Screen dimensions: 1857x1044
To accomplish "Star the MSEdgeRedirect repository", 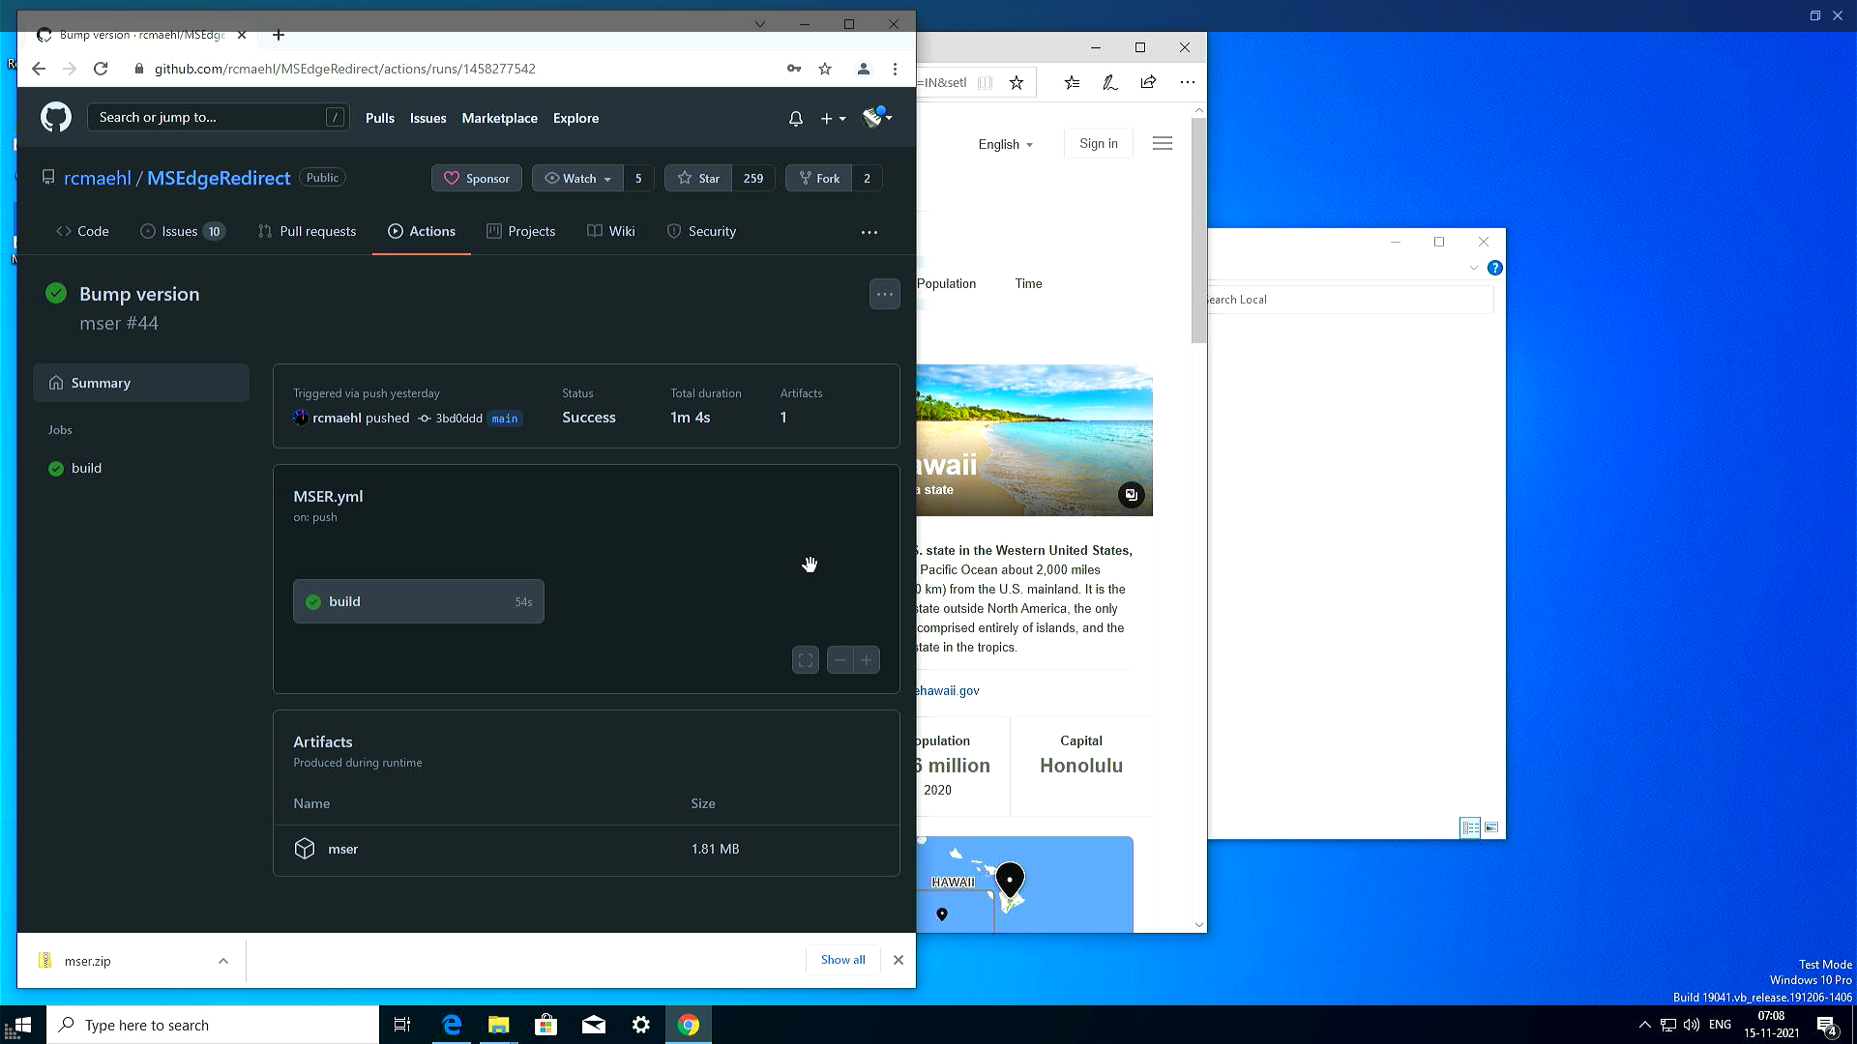I will [x=697, y=178].
